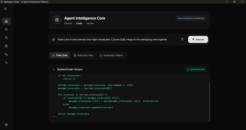This screenshot has height=130, width=246.
Task: Click the 'merged_intervals.append(interval)' code line
Action: [91, 108]
